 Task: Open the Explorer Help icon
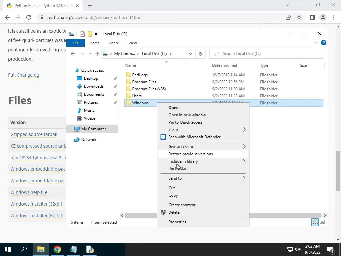click(x=324, y=43)
